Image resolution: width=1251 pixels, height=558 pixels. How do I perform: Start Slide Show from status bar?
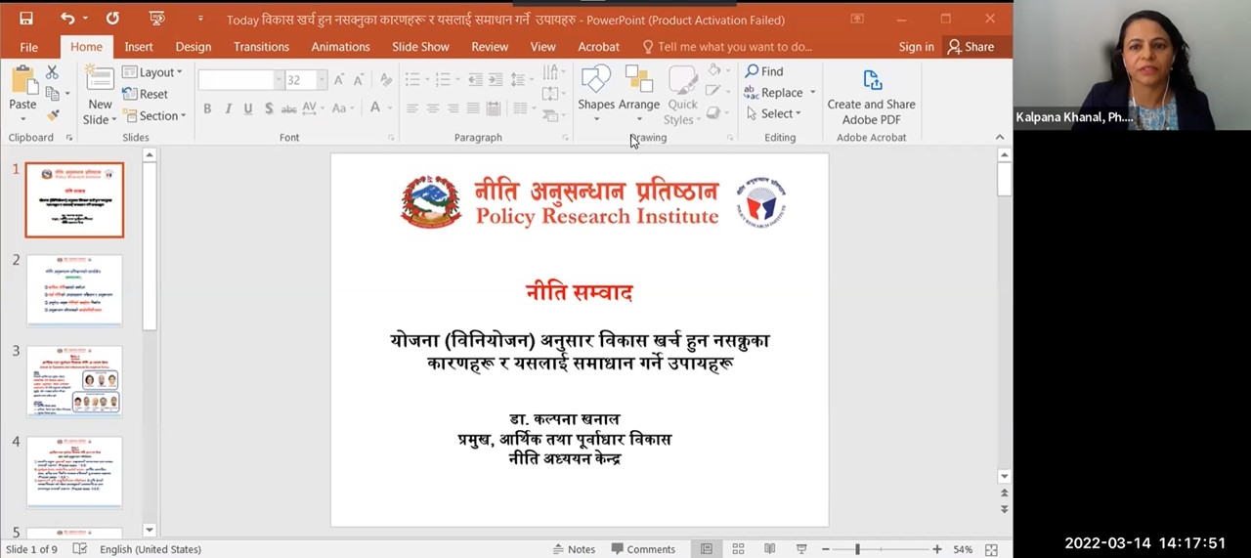tap(801, 549)
